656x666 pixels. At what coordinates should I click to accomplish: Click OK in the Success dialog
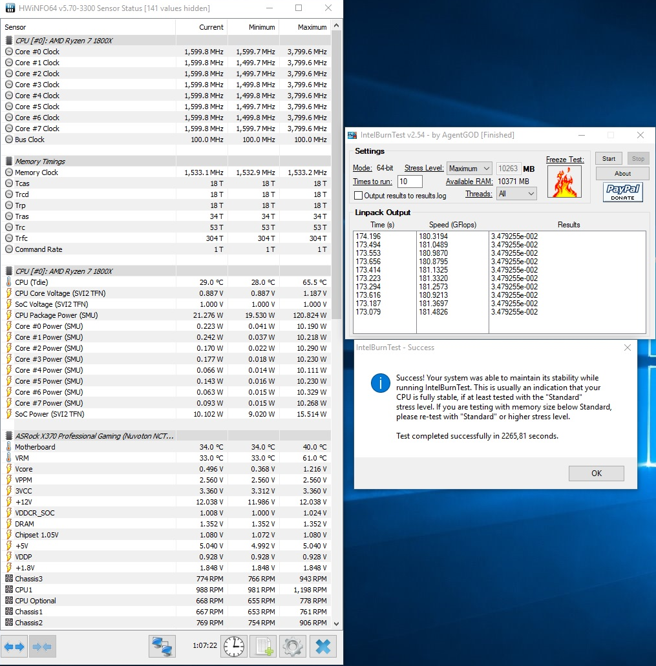tap(597, 473)
